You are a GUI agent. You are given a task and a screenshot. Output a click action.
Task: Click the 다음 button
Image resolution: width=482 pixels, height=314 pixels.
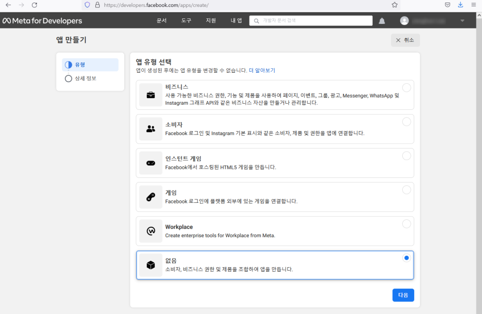[x=403, y=295]
